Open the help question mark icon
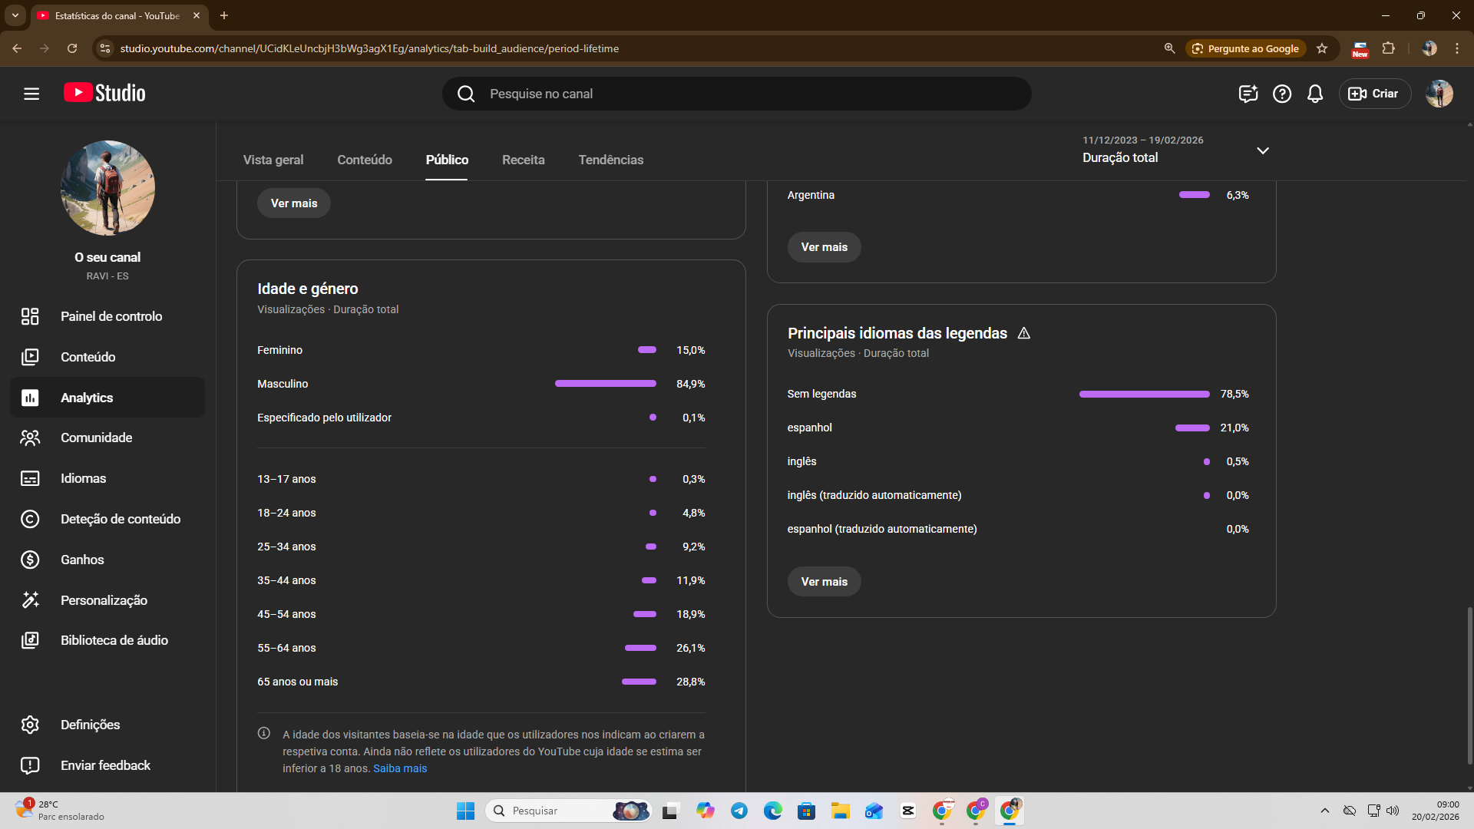Screen dimensions: 1474x829 1281,94
